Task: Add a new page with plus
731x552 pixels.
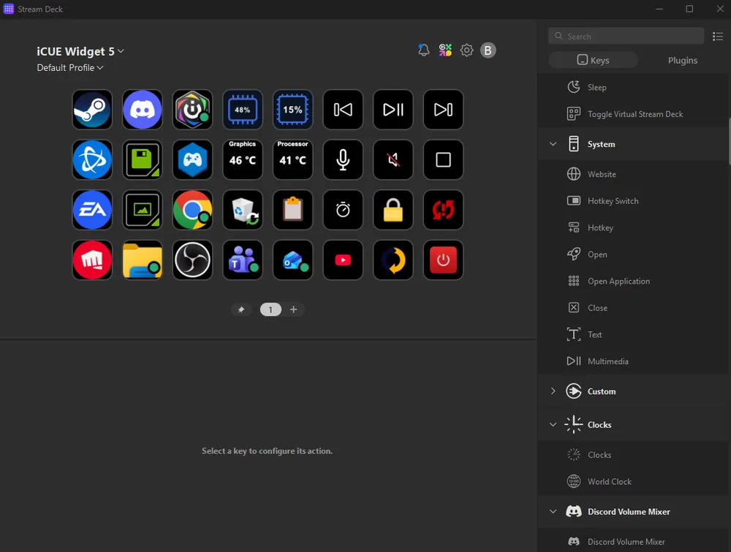Action: 293,309
